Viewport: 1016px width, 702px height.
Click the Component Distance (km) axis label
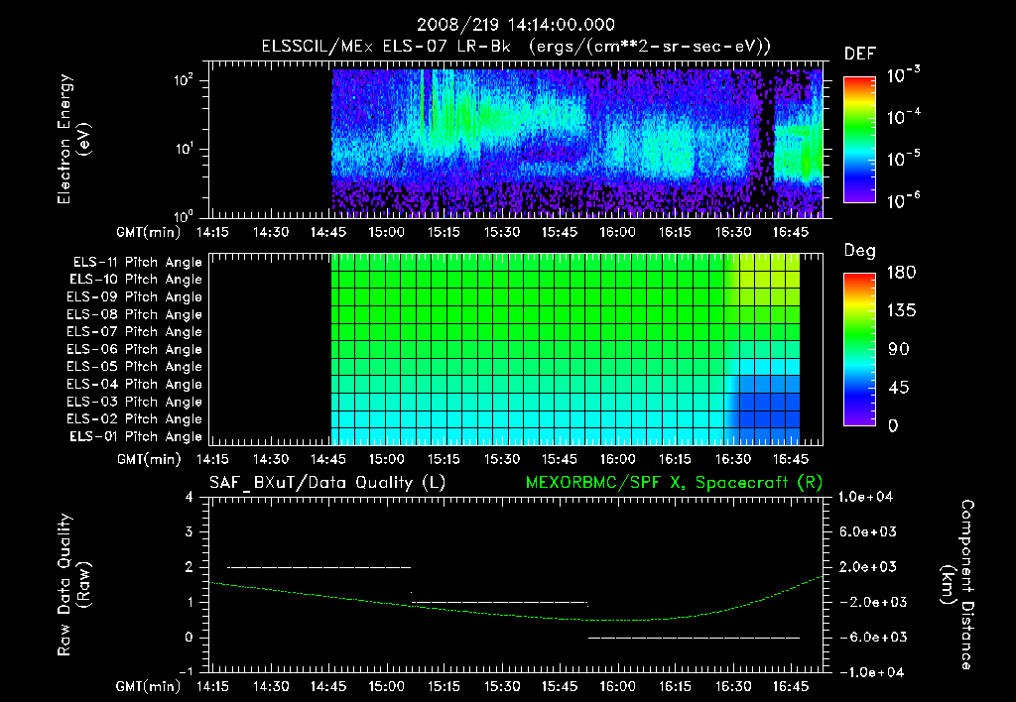[957, 585]
